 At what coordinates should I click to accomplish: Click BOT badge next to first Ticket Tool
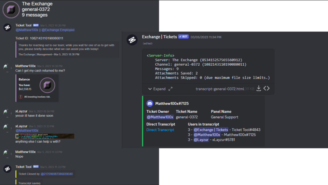tap(36, 25)
